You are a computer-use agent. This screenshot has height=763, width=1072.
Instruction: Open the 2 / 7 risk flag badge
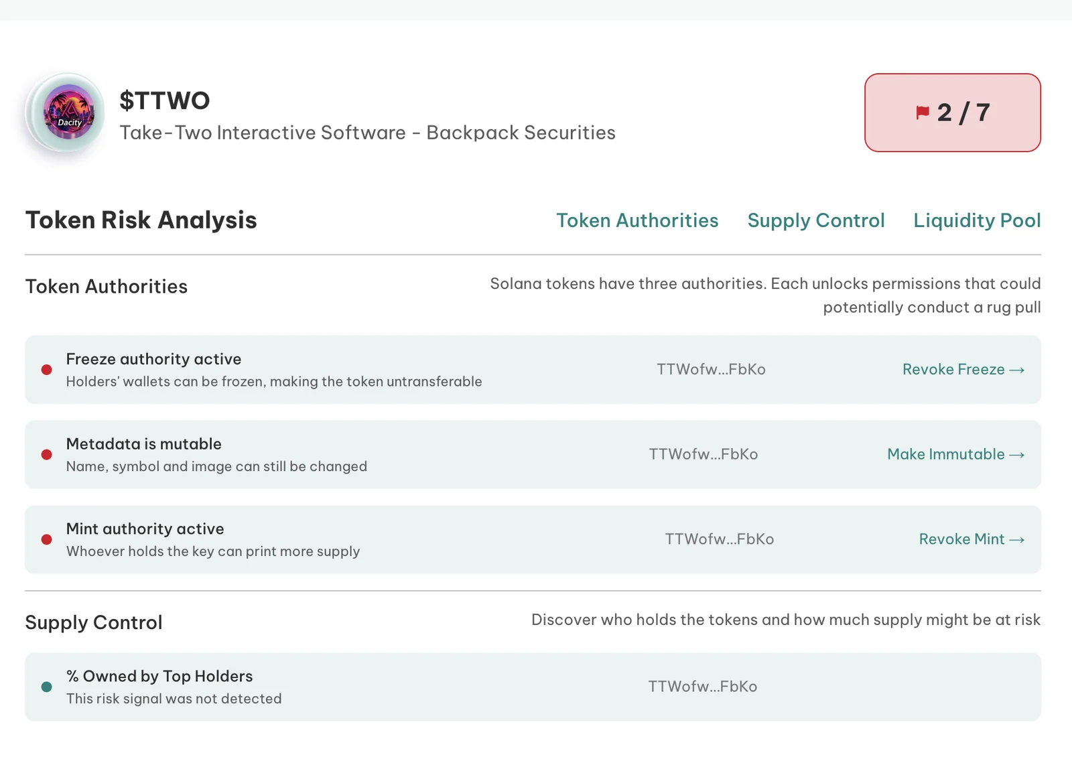[x=952, y=113]
